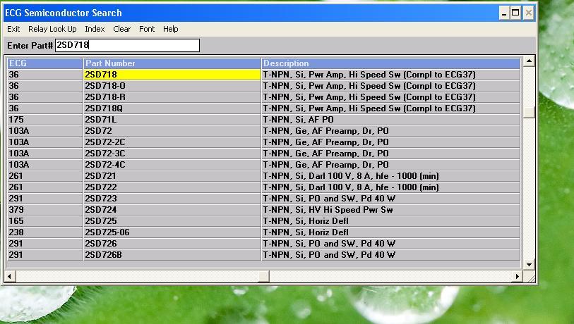
Task: Open the Index menu
Action: click(95, 29)
